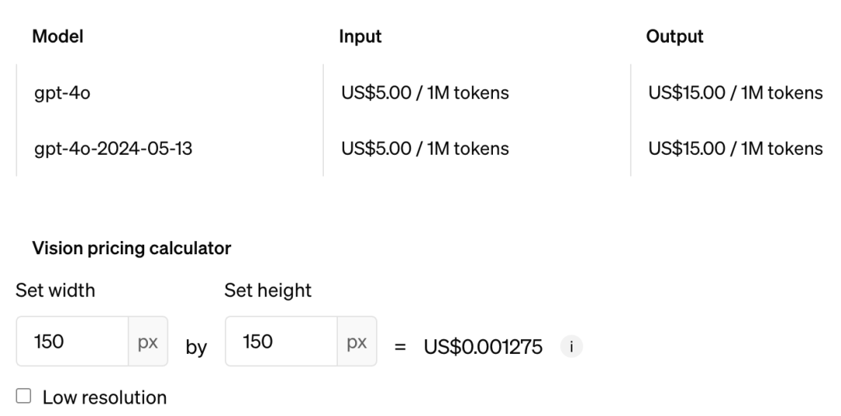Click the Set width label
The height and width of the screenshot is (416, 841).
point(55,291)
